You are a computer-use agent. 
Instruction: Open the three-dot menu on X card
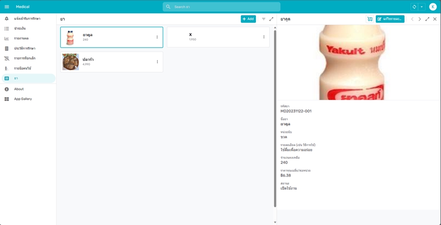click(264, 37)
